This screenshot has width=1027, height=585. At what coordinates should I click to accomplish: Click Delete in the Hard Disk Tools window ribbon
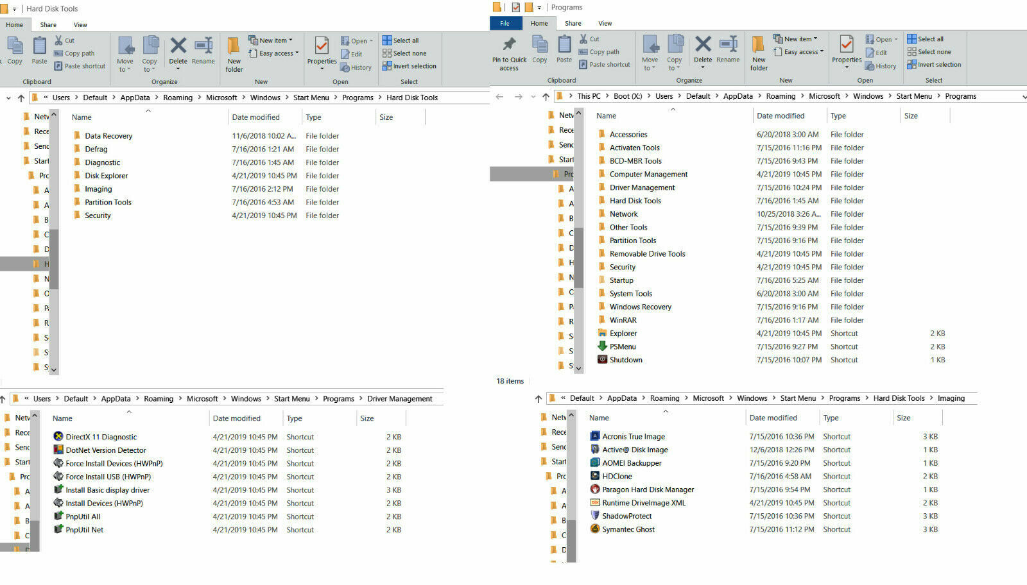pos(178,51)
